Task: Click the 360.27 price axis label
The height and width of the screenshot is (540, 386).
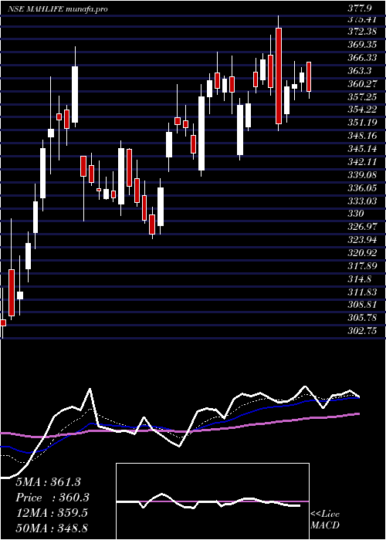Action: pyautogui.click(x=363, y=84)
